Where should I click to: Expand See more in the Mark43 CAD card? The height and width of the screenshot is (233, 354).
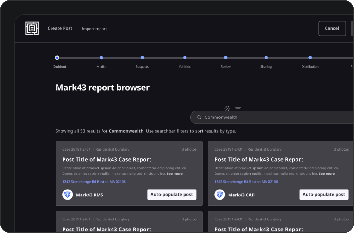coord(327,173)
